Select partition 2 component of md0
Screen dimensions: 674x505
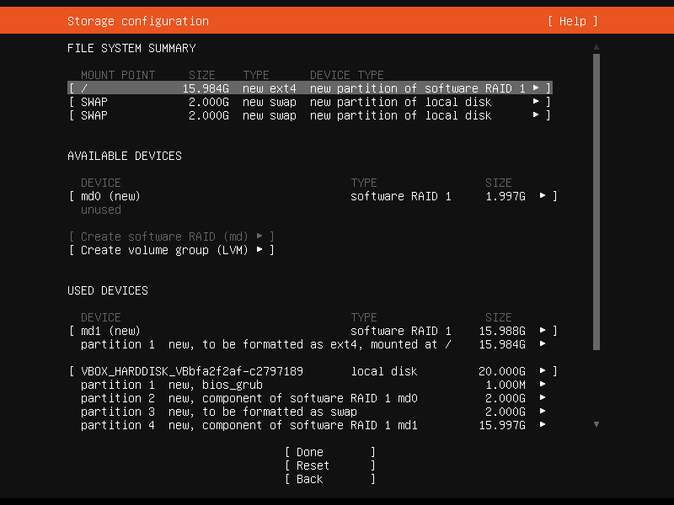(313, 398)
